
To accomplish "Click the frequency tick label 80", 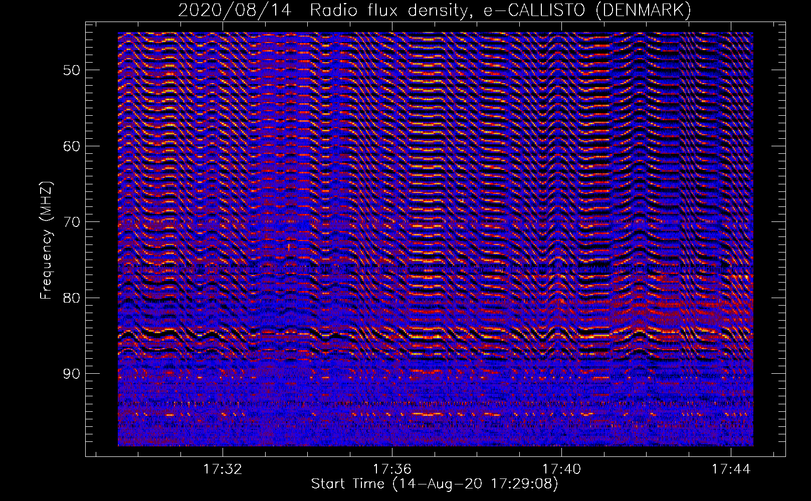I will (x=71, y=298).
